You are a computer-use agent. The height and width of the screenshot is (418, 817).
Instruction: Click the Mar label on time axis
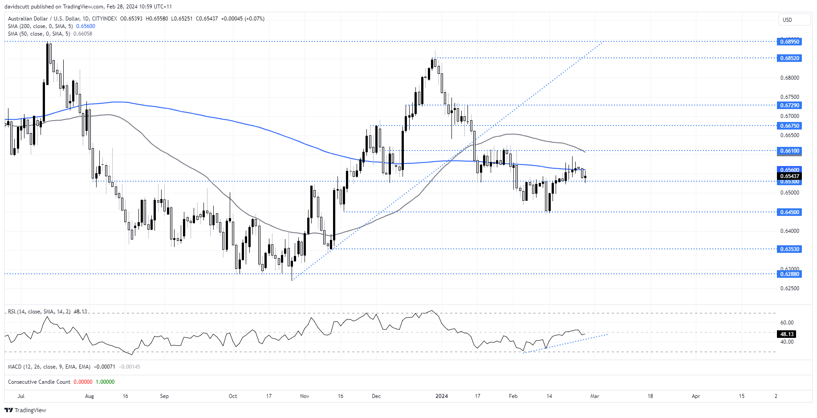tap(595, 396)
